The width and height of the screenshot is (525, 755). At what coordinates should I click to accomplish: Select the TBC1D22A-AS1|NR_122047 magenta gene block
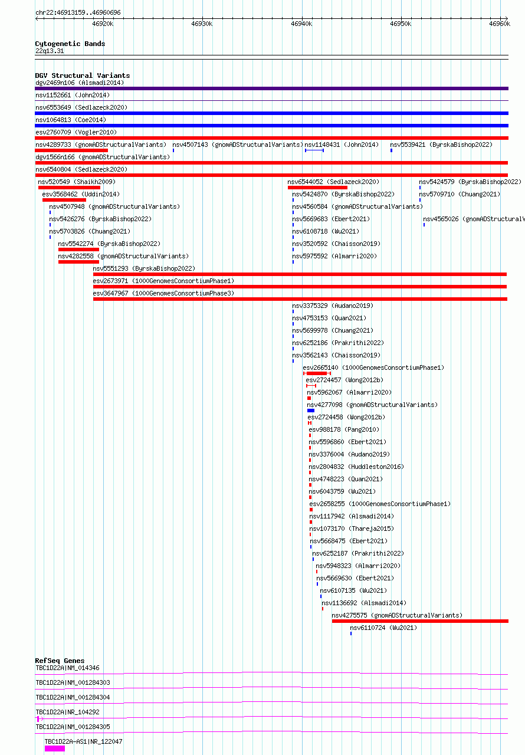55,749
